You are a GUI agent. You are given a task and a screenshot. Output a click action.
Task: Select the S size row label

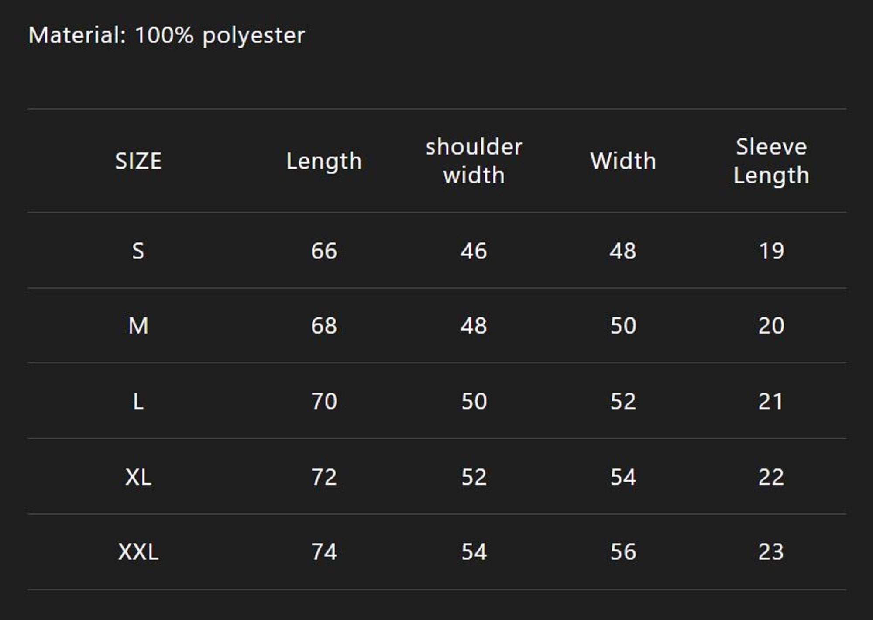coord(138,251)
